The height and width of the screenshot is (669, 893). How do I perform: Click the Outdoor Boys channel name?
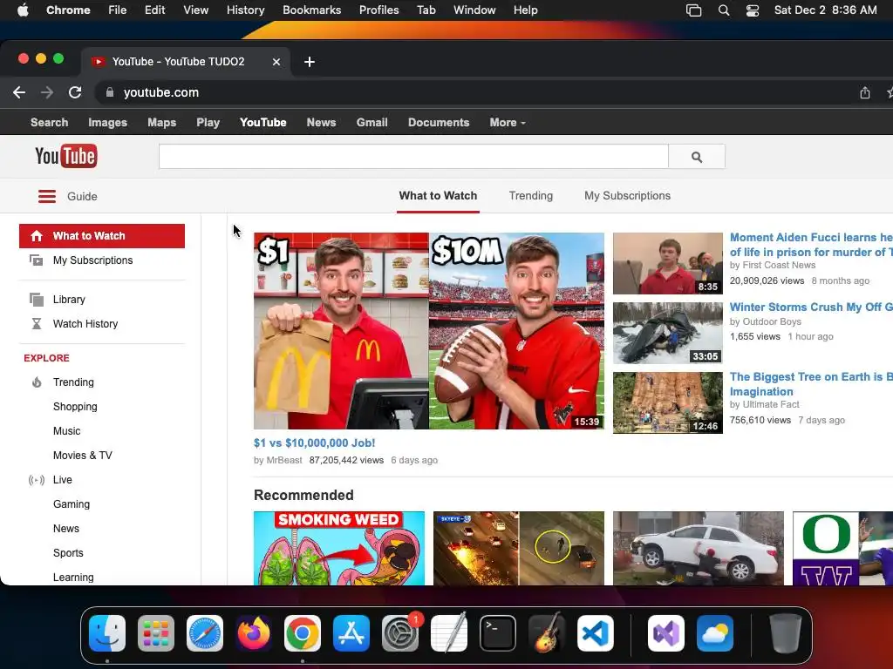[x=772, y=322]
